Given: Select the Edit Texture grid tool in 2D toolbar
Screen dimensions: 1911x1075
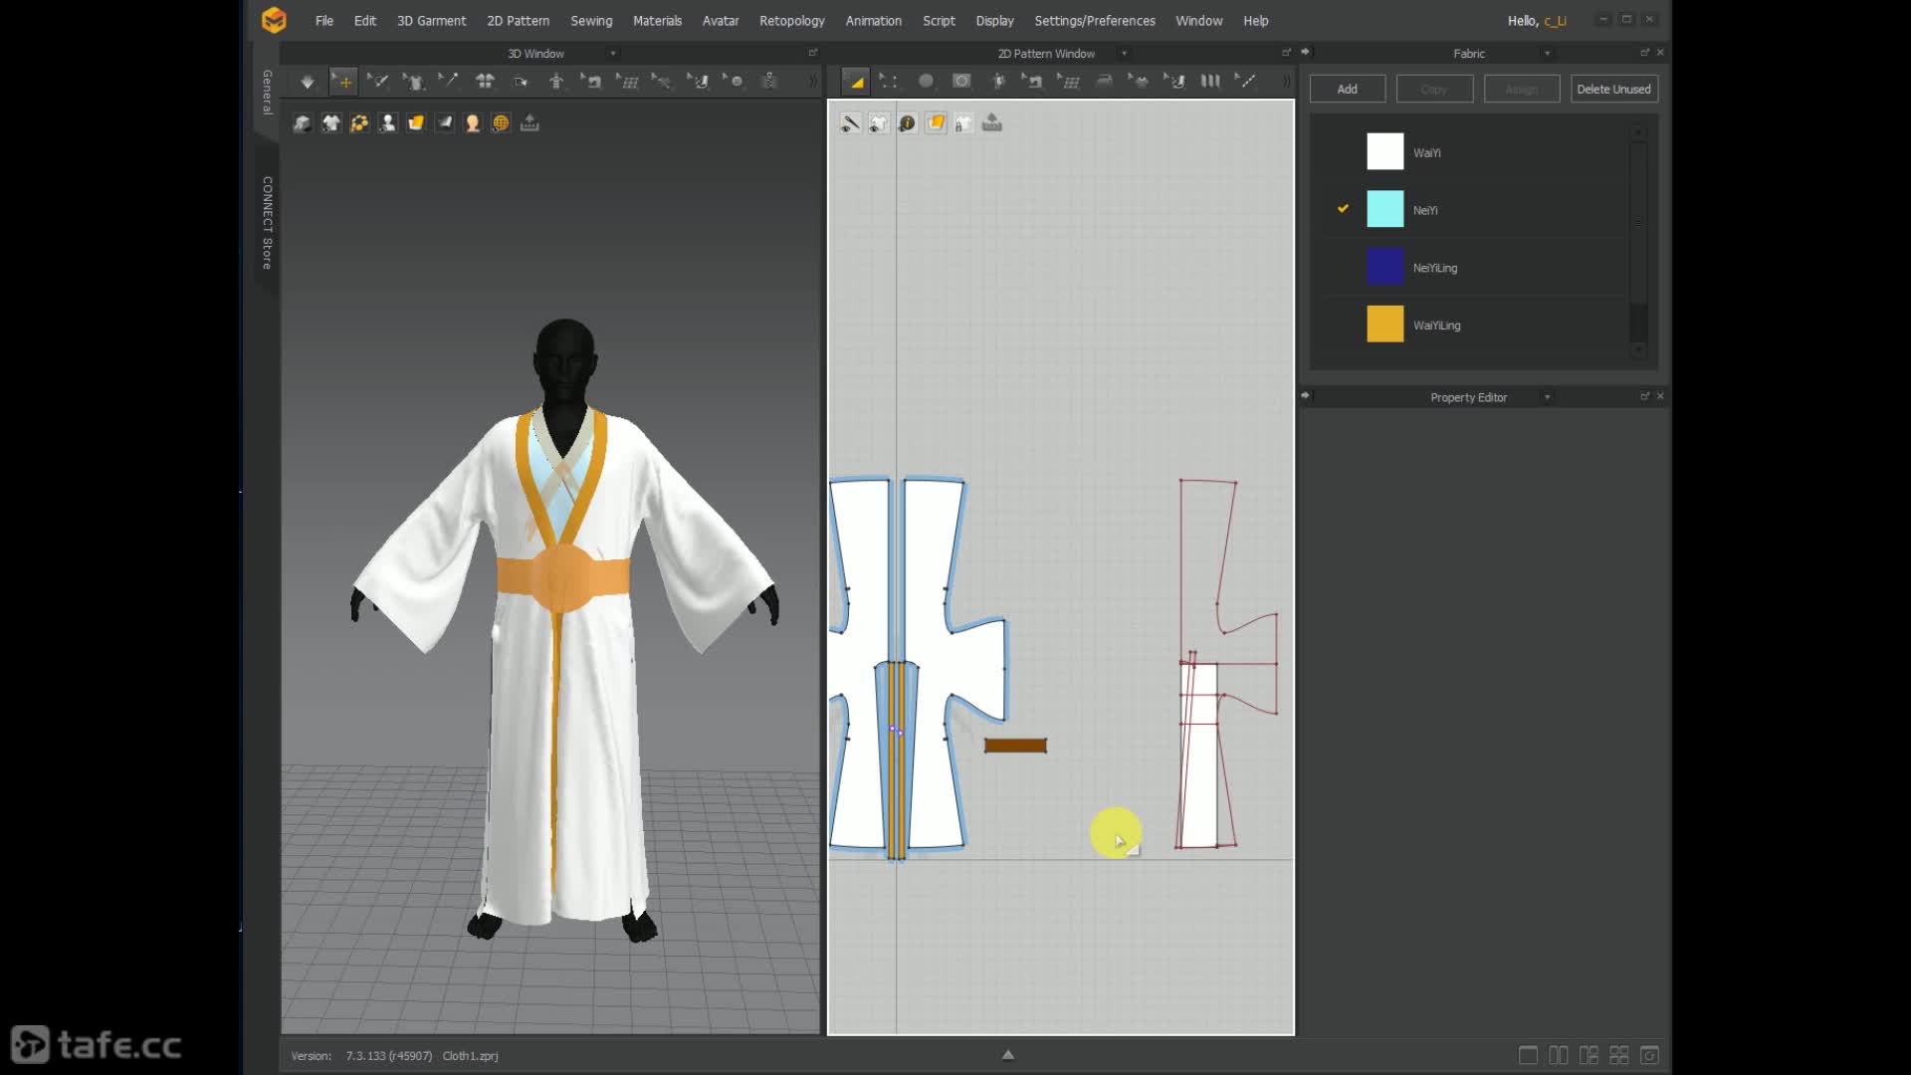Looking at the screenshot, I should coord(1069,82).
